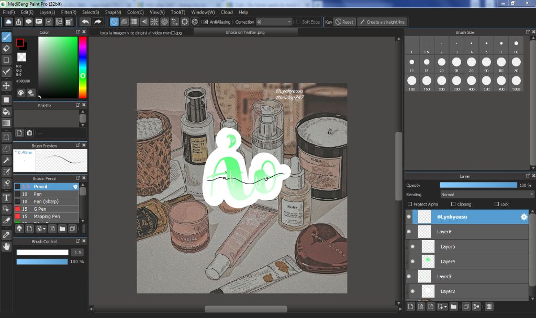This screenshot has width=536, height=318.
Task: Select the Bucket fill tool
Action: (6, 111)
